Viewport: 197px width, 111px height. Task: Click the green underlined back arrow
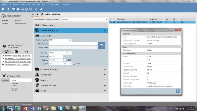[x=33, y=14]
